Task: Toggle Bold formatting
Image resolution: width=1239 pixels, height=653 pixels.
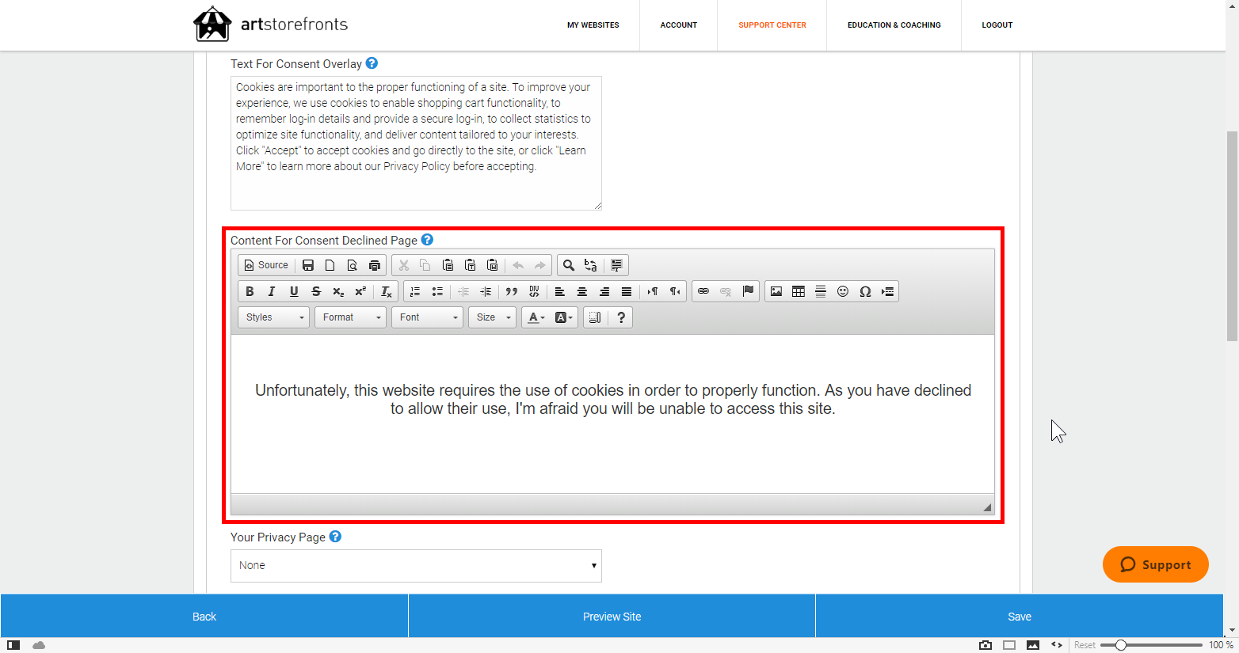Action: [250, 291]
